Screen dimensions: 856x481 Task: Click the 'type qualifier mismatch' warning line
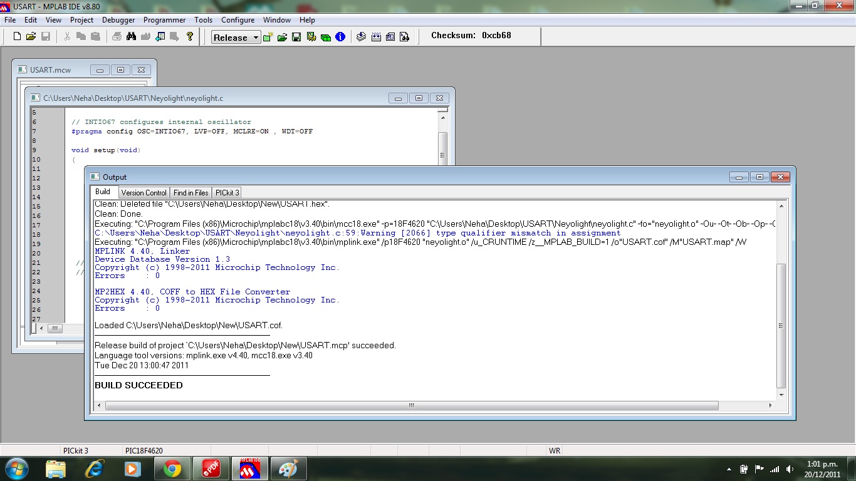tap(357, 233)
